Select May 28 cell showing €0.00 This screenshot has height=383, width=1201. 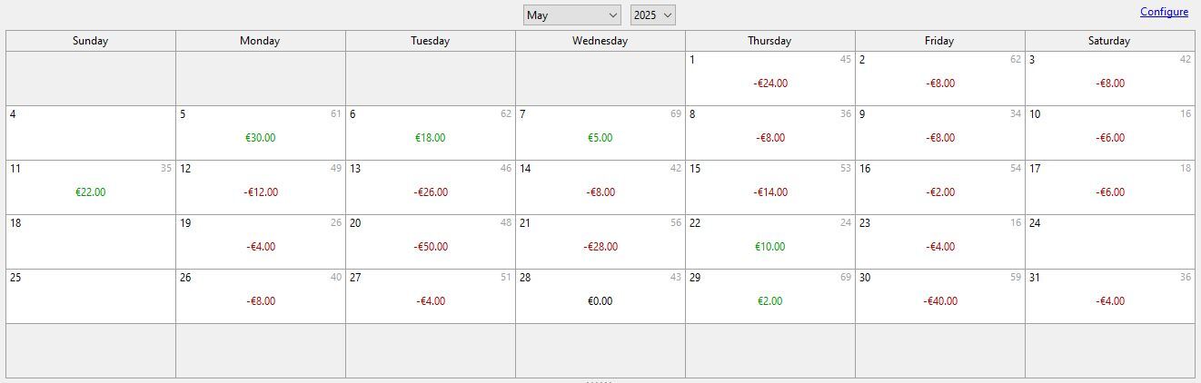[x=600, y=296]
